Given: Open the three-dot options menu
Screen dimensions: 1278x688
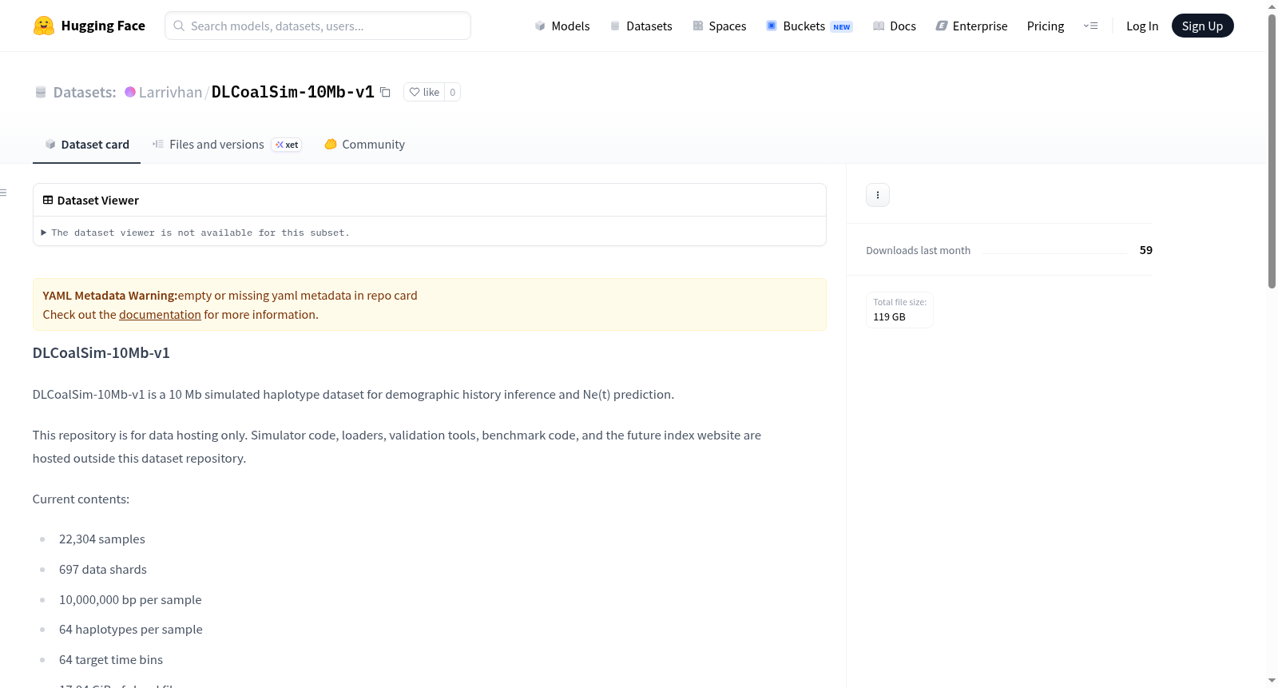Looking at the screenshot, I should pos(878,195).
